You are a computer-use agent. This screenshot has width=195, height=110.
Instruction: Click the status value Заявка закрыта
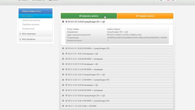(114, 29)
